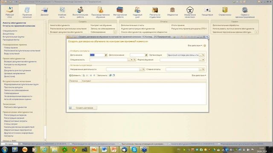Click the check-all marks toolbar icon
The image size is (273, 153).
[x=110, y=76]
